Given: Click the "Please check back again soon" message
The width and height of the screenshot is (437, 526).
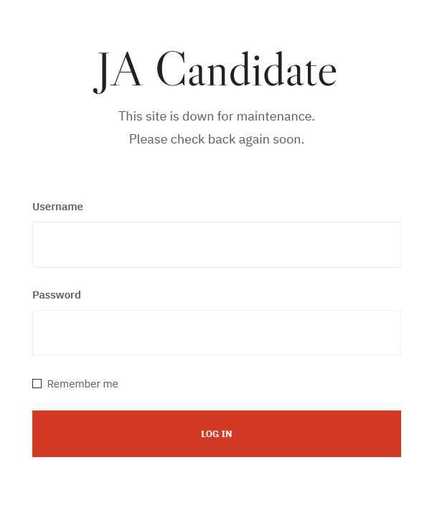Looking at the screenshot, I should click(x=216, y=139).
